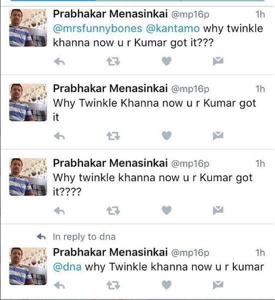Like the second tweet ending with 'got it'
The height and width of the screenshot is (300, 275).
[166, 136]
